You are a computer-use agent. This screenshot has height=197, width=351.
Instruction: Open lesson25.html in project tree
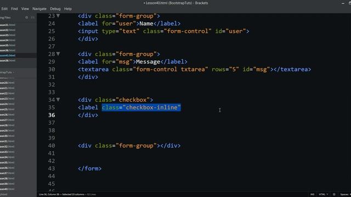pos(7,109)
